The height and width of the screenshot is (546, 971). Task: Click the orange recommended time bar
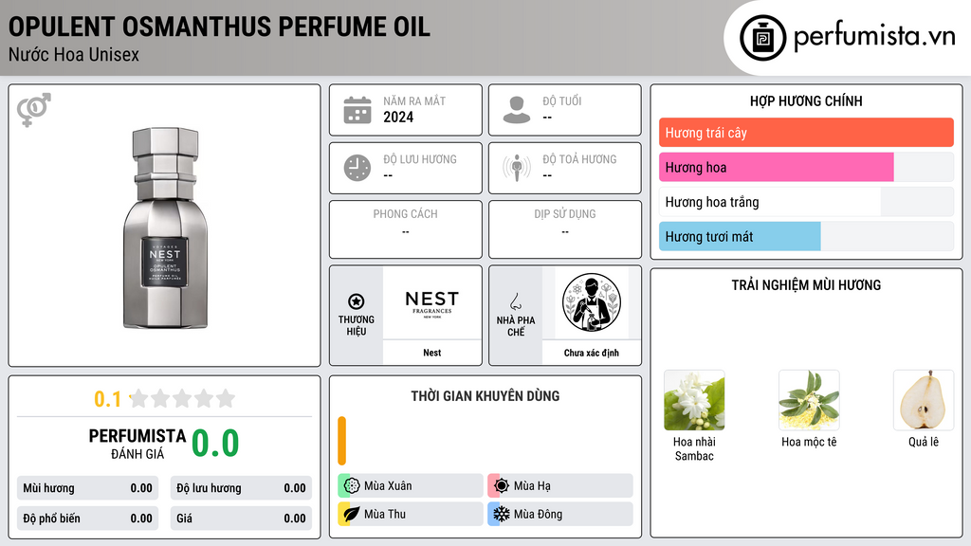[341, 441]
